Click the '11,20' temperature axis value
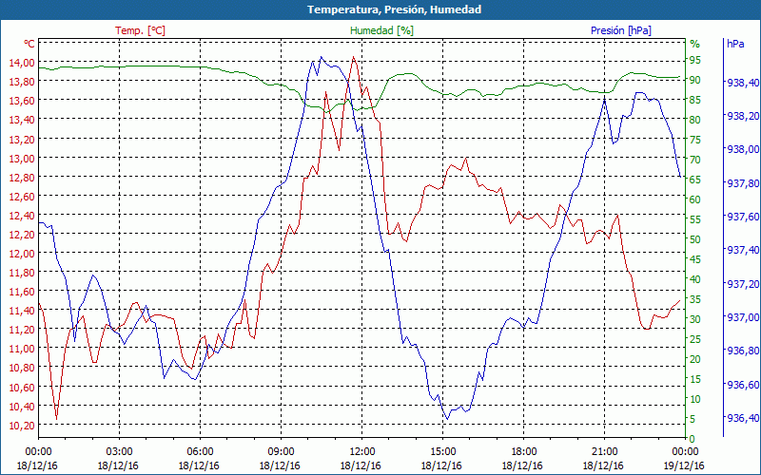The image size is (761, 475). tap(21, 330)
